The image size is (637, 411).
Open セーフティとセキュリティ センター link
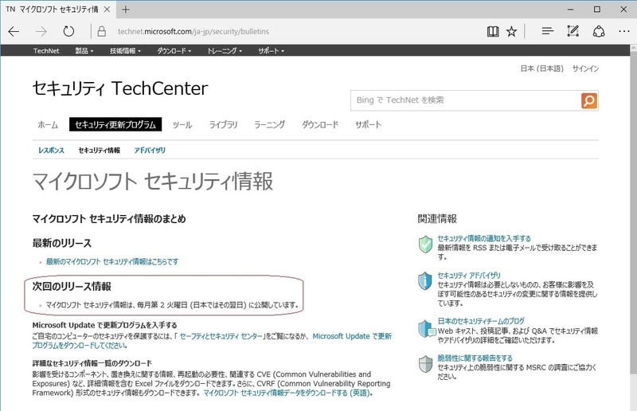coord(221,336)
